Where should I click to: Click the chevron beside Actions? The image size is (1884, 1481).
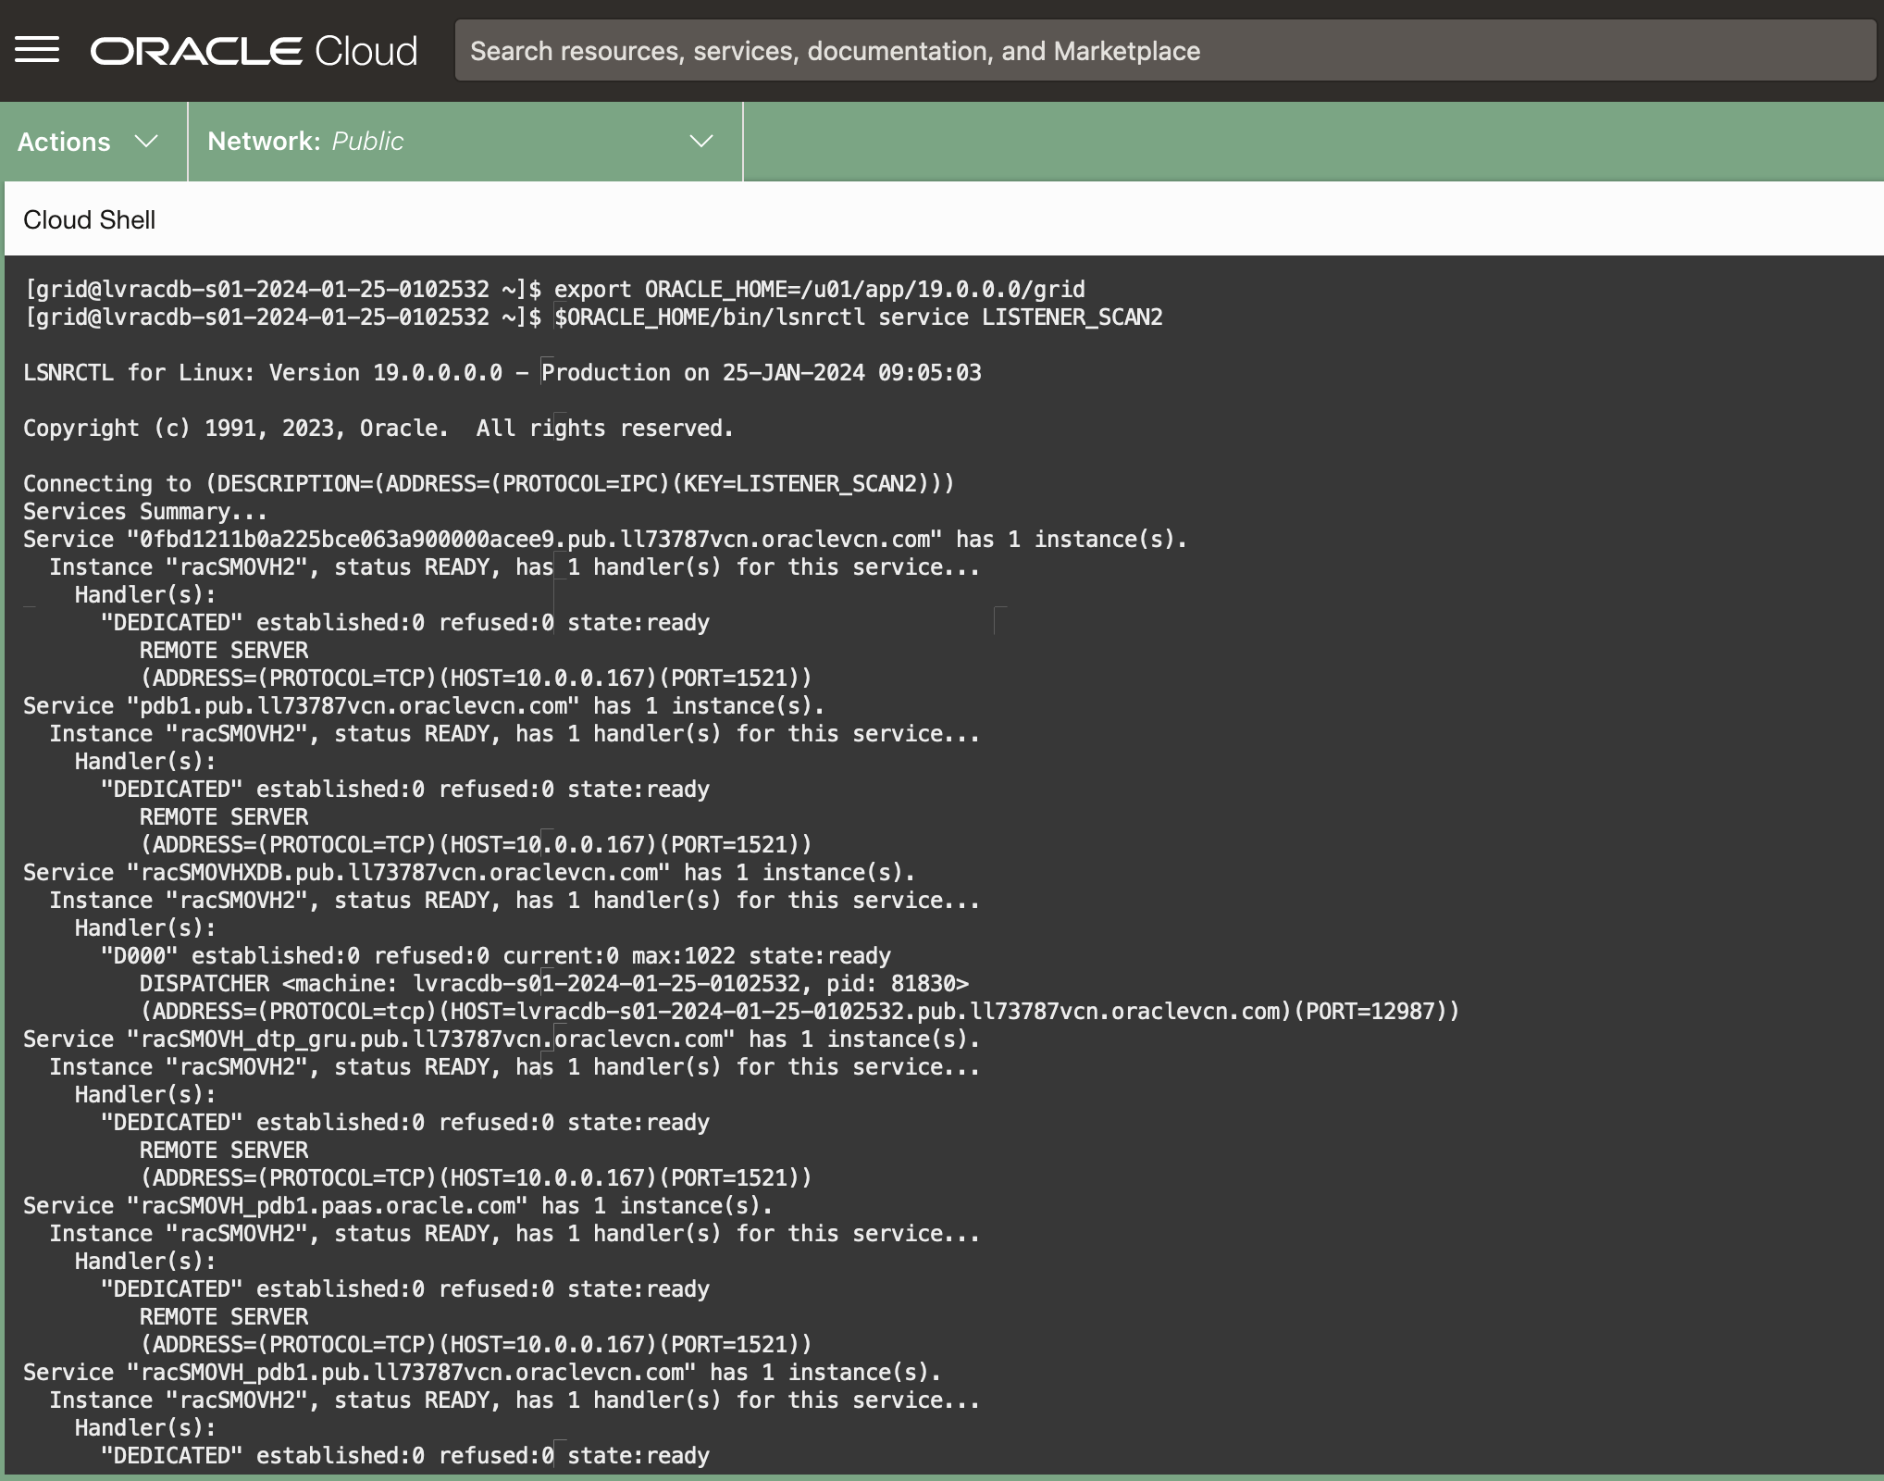(x=146, y=142)
